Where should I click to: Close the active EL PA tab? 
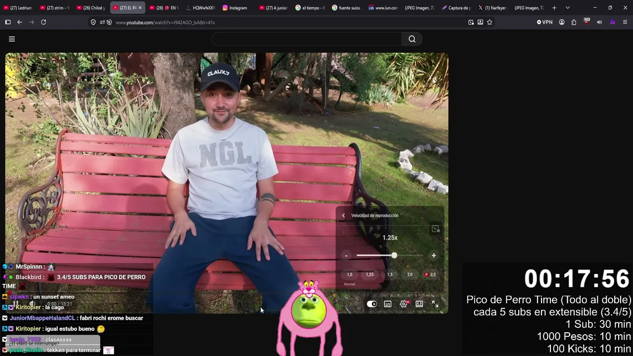pos(140,8)
